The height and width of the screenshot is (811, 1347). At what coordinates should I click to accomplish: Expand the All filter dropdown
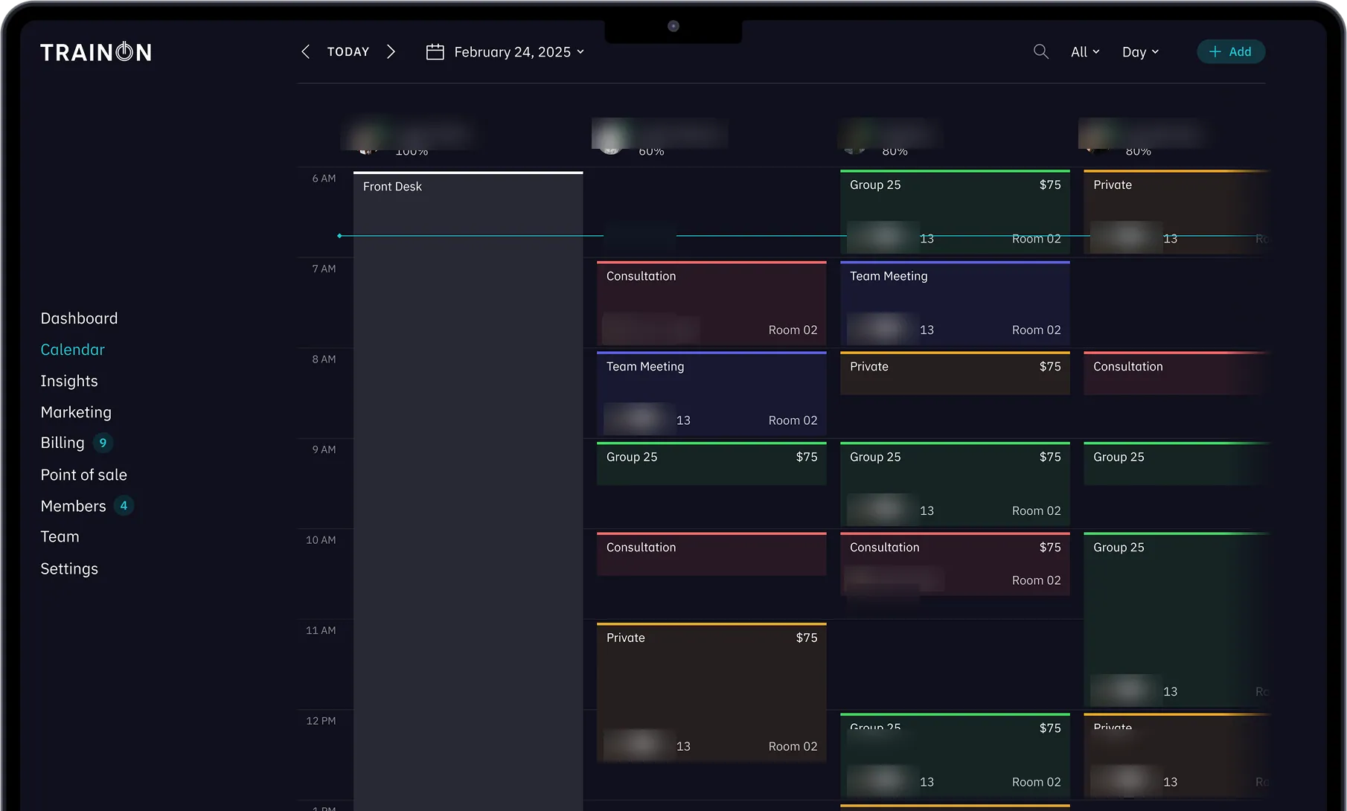(x=1085, y=51)
